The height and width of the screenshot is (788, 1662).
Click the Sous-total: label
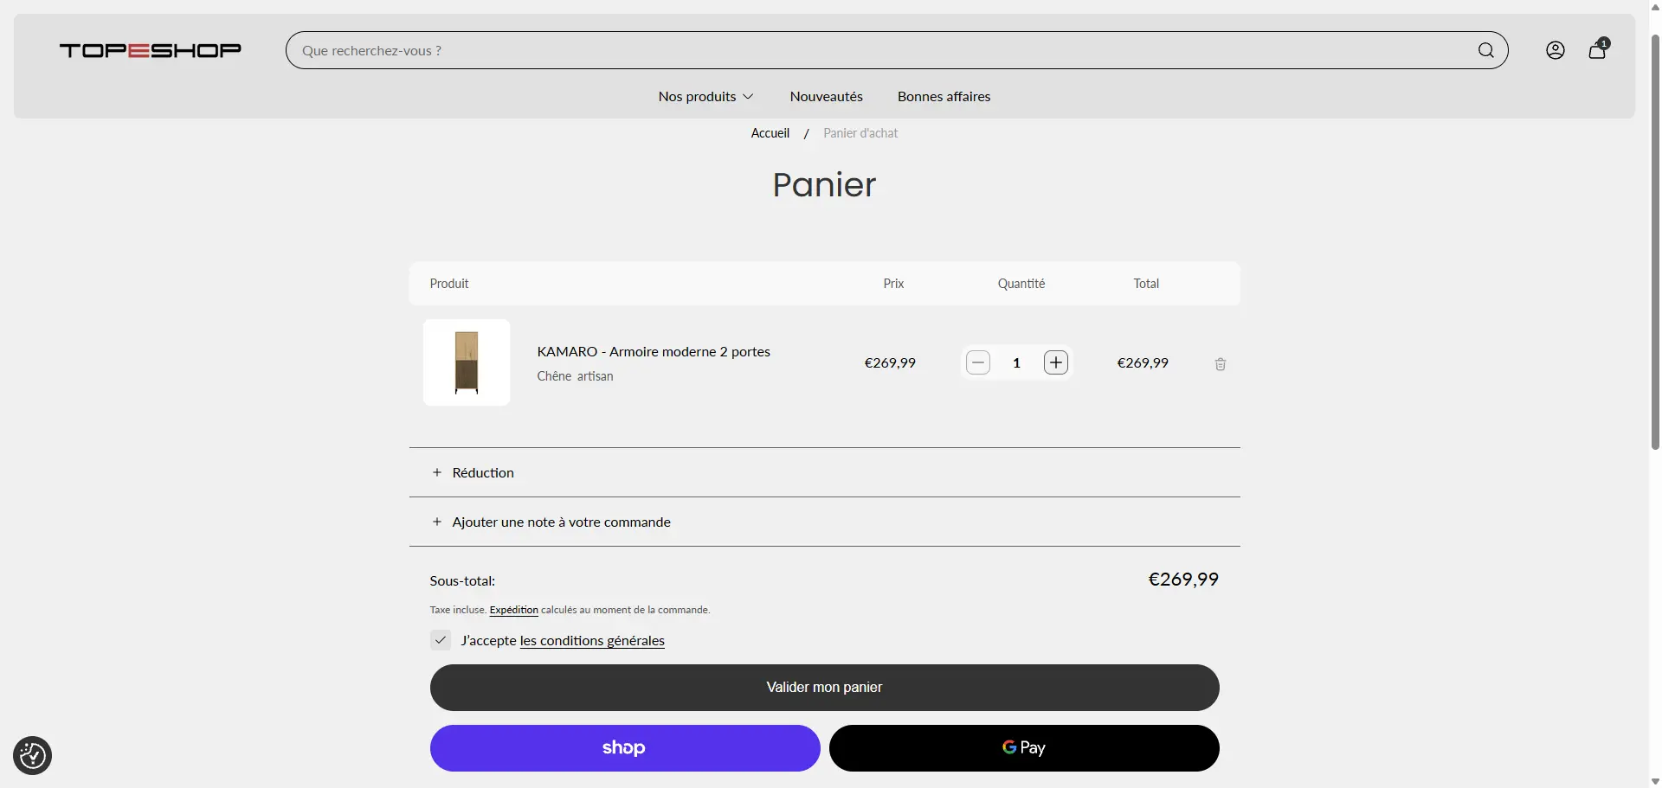[462, 581]
